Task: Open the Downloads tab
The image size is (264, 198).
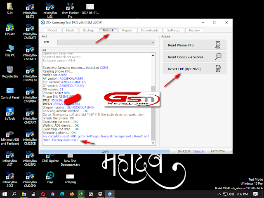Action: [x=150, y=30]
